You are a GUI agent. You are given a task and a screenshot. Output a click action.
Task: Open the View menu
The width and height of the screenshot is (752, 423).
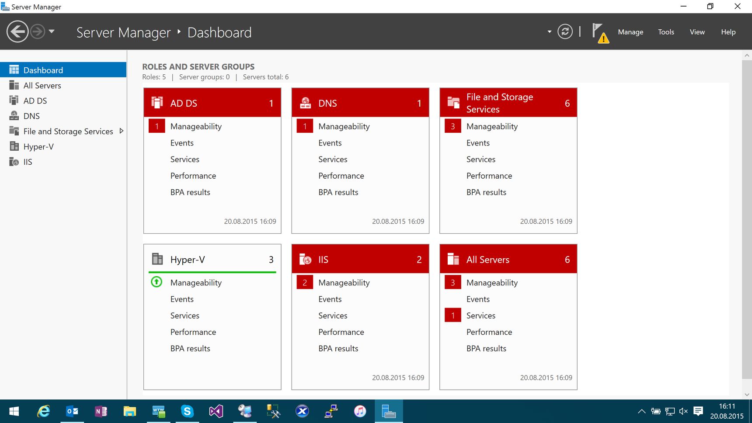pyautogui.click(x=697, y=32)
